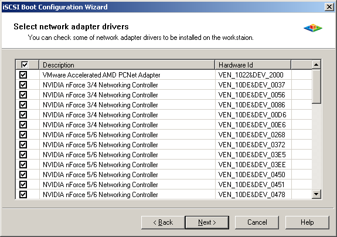
Task: Select hardware id VEN_10DE&DEV_0037
Action: coord(251,84)
